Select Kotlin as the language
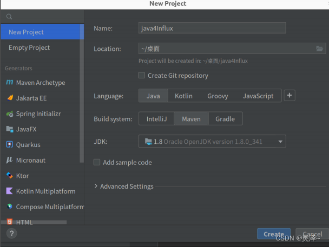 pyautogui.click(x=183, y=96)
